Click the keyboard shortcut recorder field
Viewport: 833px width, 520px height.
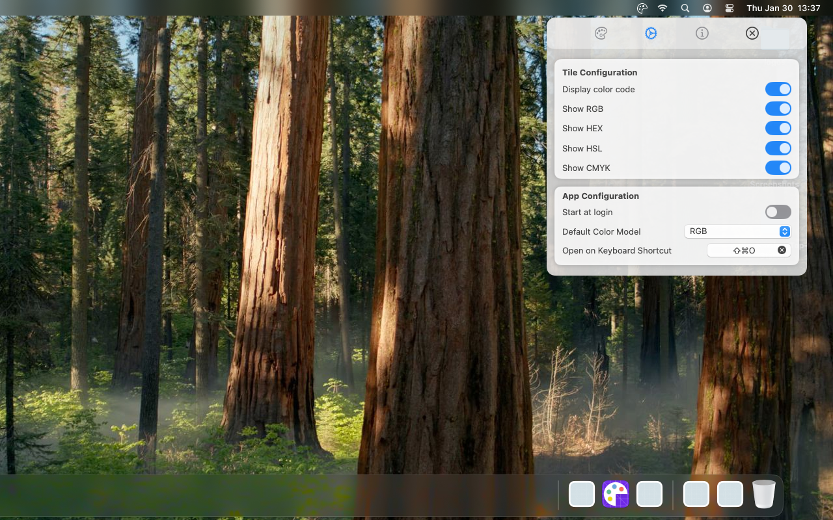[x=748, y=250]
